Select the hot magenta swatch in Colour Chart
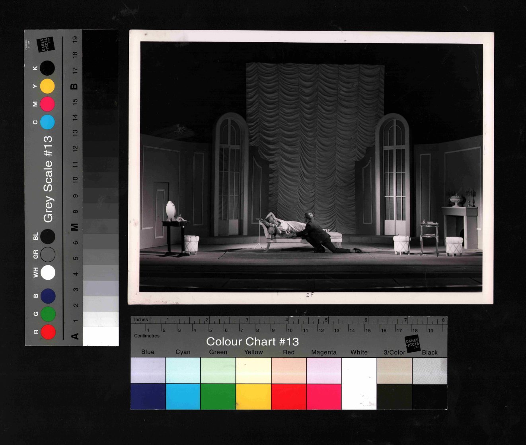526x445 pixels. [324, 396]
